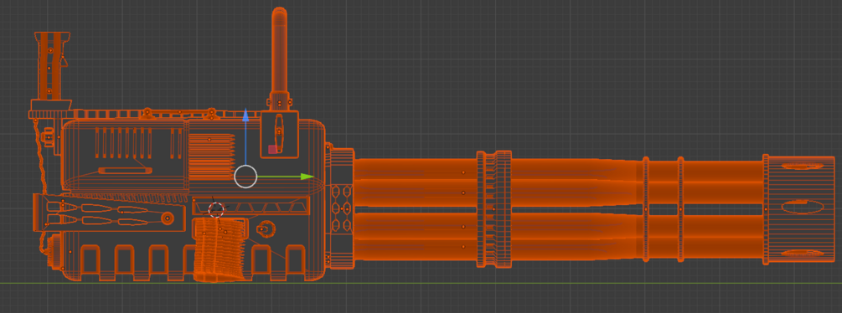Select the top barrel of the minigun

559,171
